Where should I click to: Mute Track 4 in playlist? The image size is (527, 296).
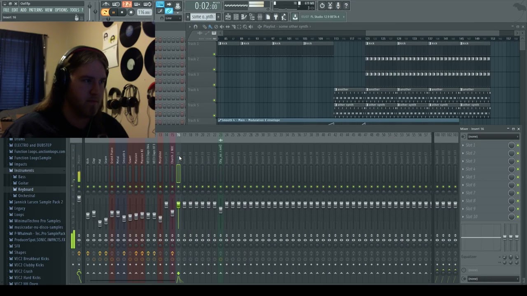214,100
